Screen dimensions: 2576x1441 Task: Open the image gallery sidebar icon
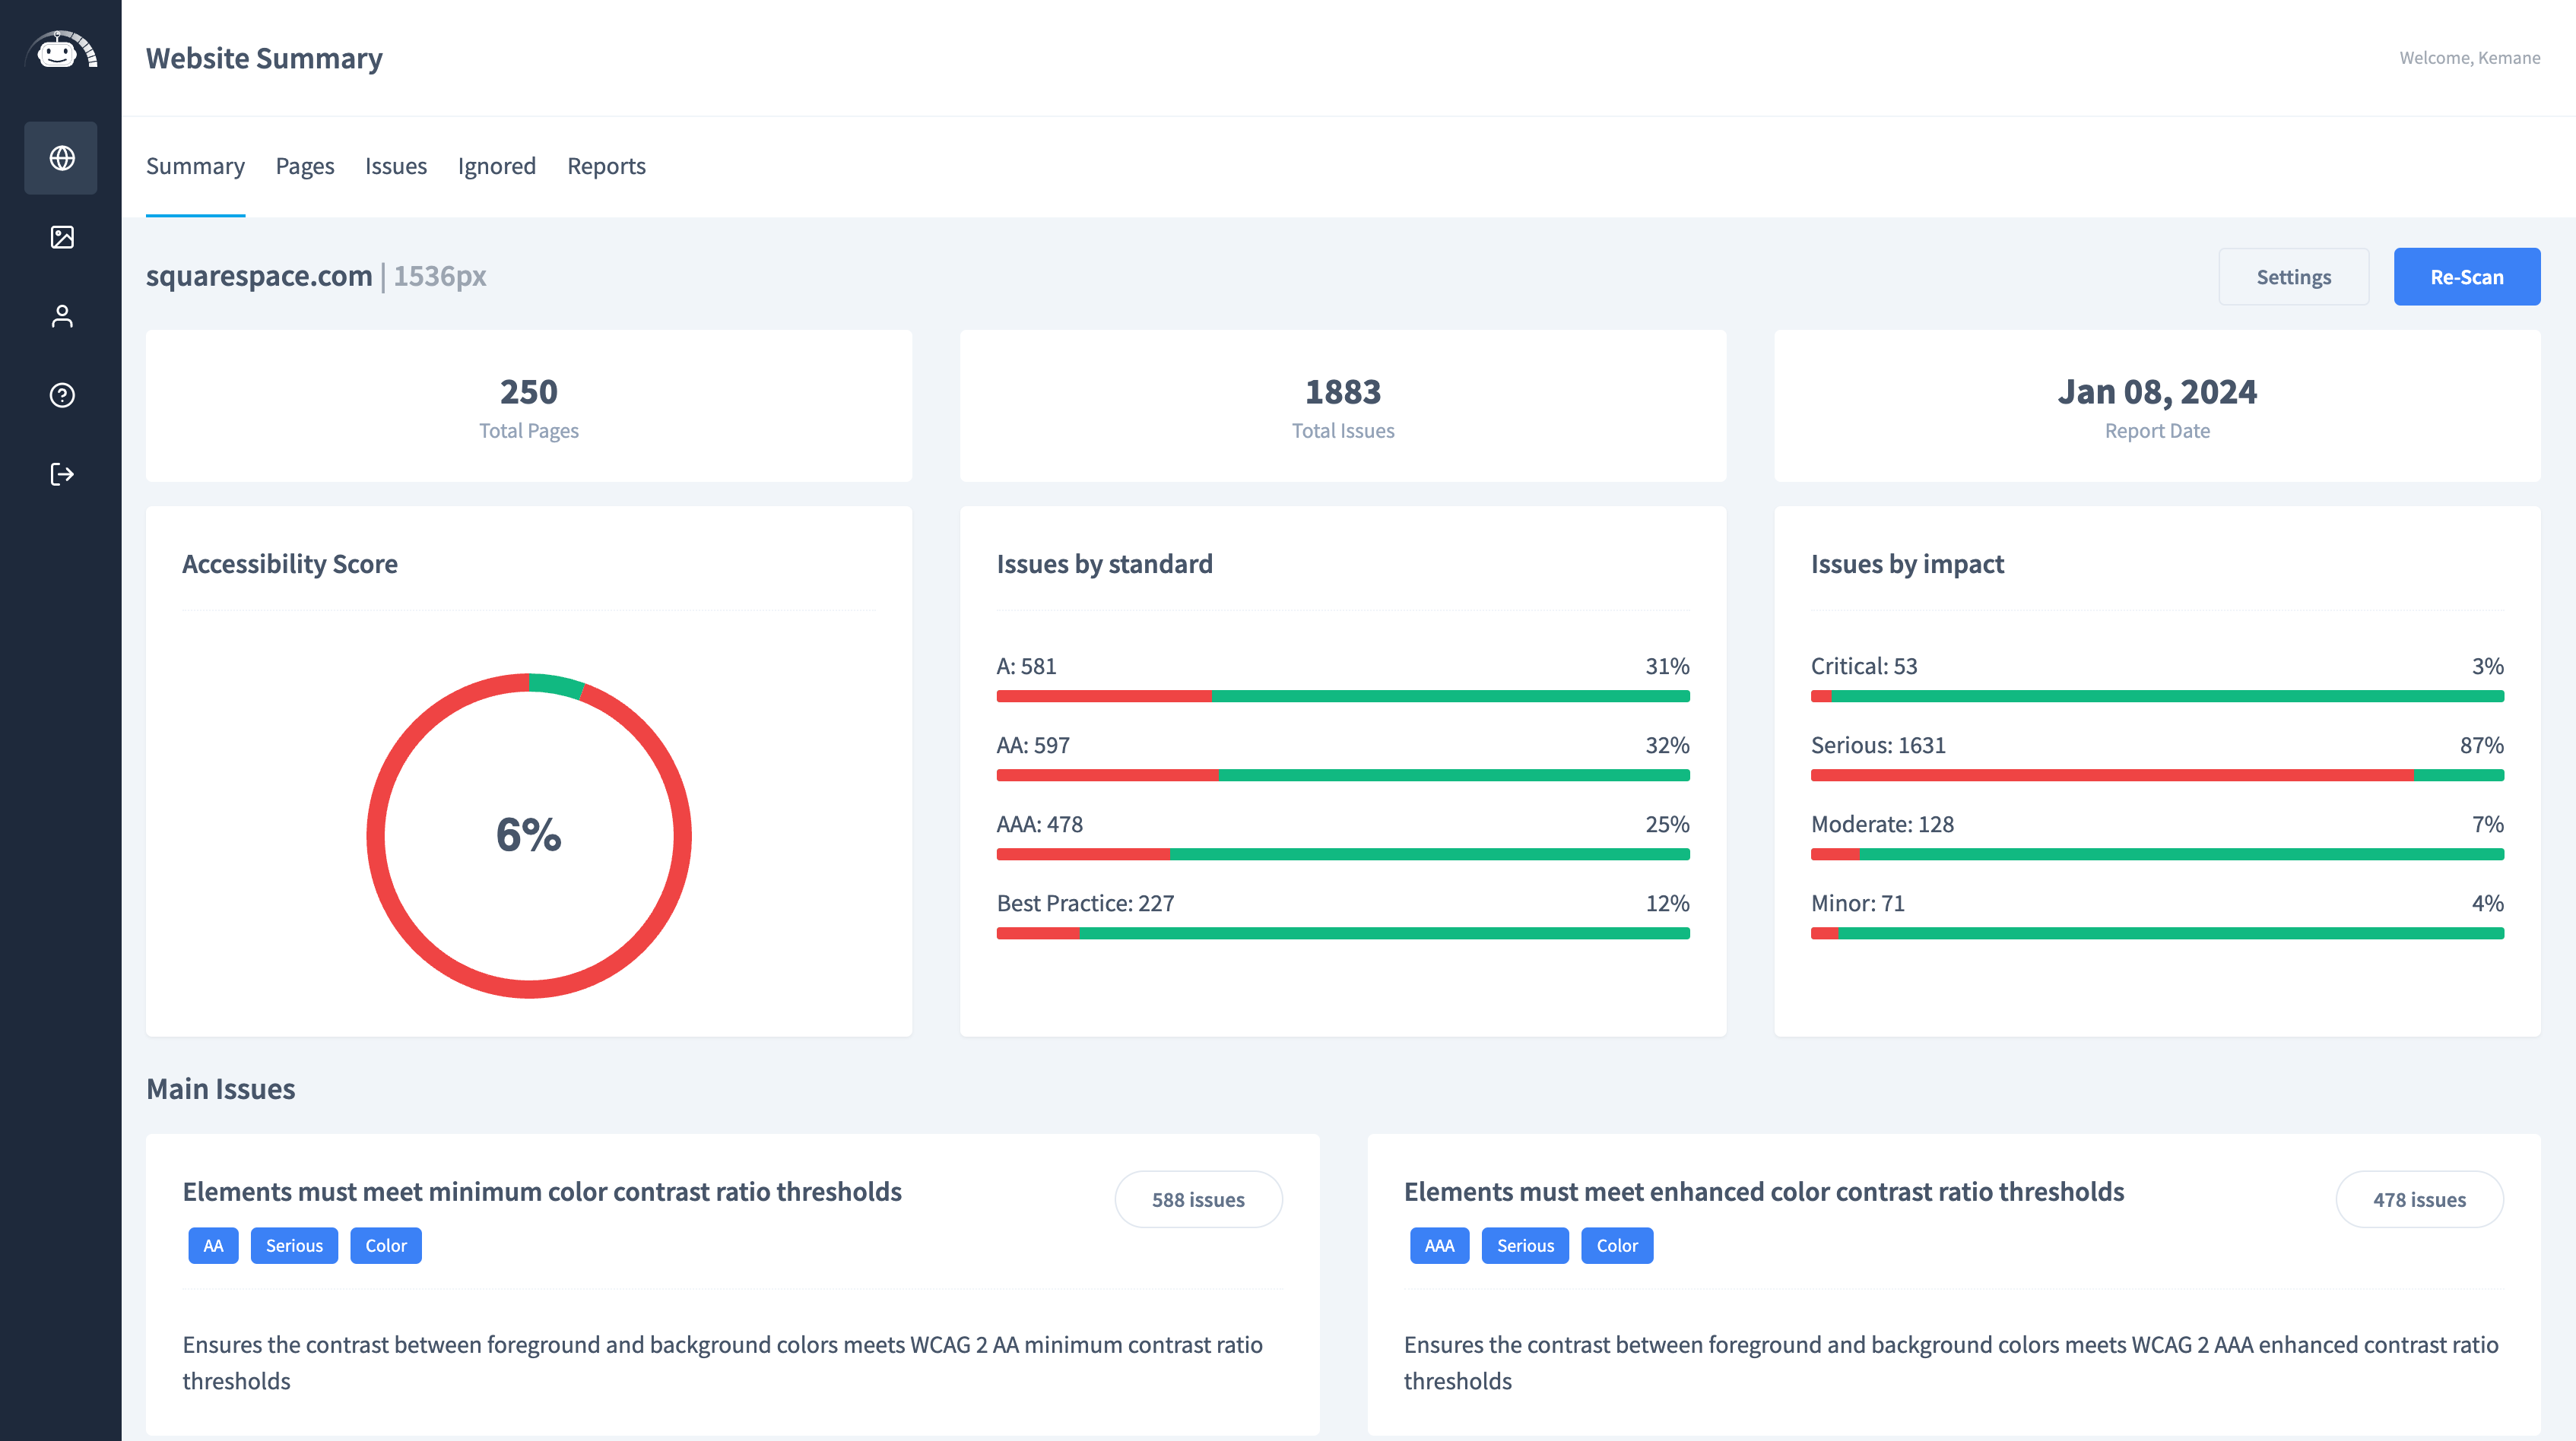61,237
